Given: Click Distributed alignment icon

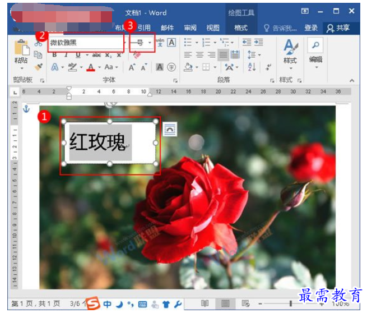Looking at the screenshot, I should click(x=235, y=55).
